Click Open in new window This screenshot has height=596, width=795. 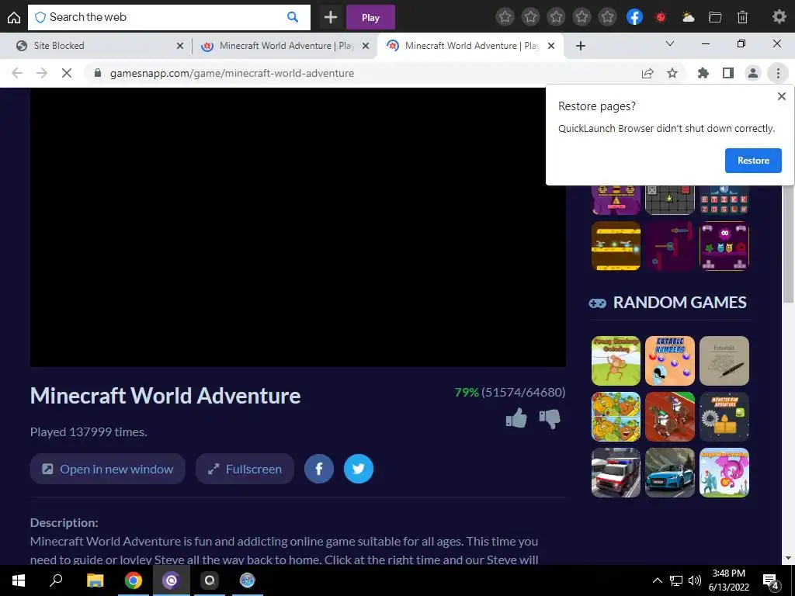tap(107, 469)
